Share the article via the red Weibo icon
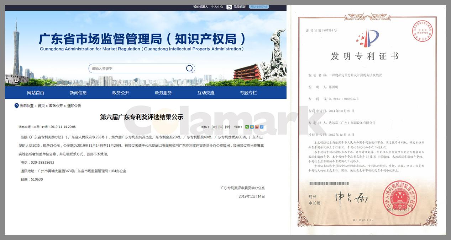 (257, 127)
